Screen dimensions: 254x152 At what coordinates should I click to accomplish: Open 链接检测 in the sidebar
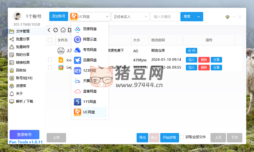tap(23, 62)
